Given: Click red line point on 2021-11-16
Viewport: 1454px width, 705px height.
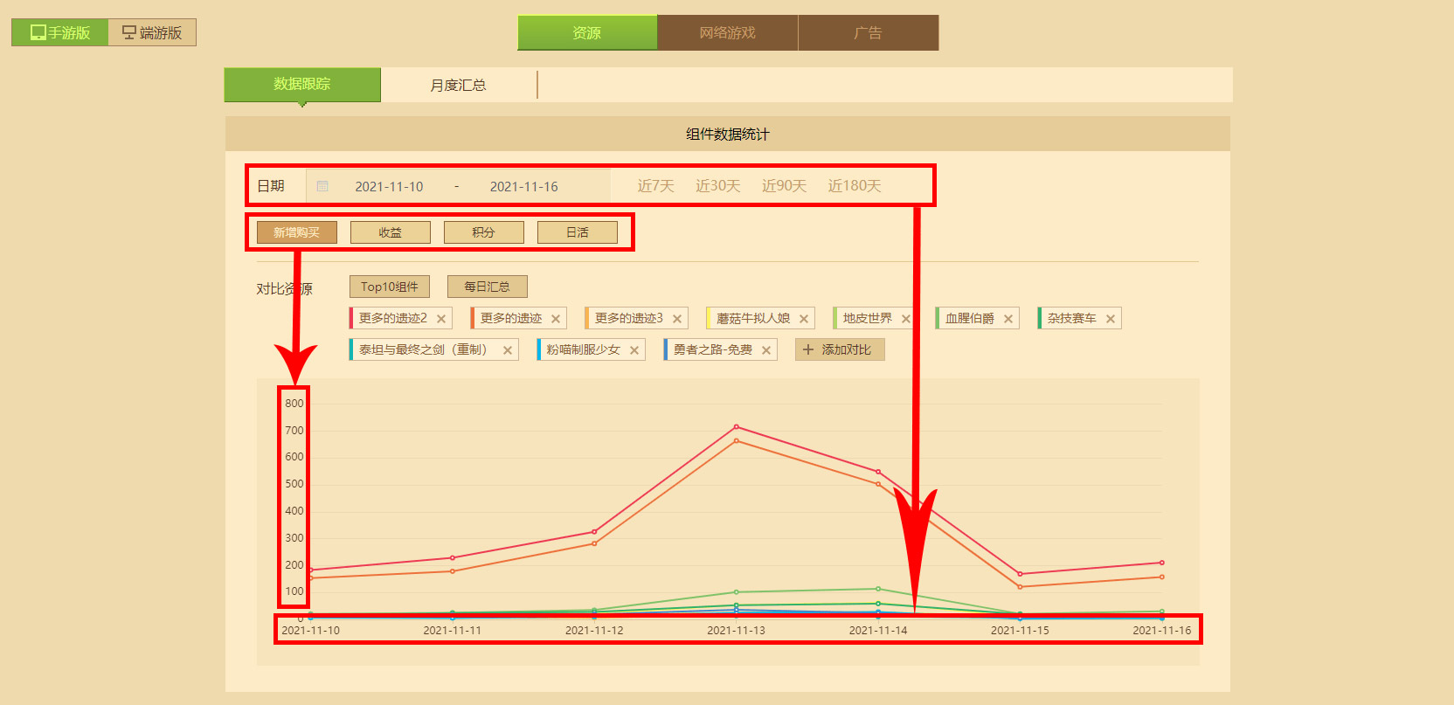Looking at the screenshot, I should coord(1161,563).
